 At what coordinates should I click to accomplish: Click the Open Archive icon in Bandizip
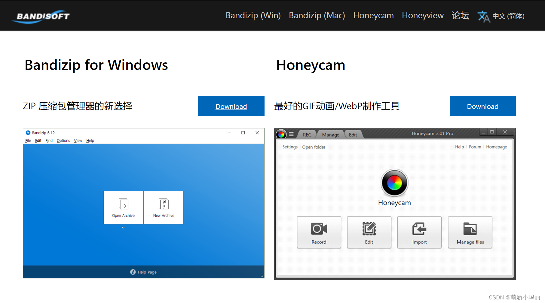click(x=123, y=204)
